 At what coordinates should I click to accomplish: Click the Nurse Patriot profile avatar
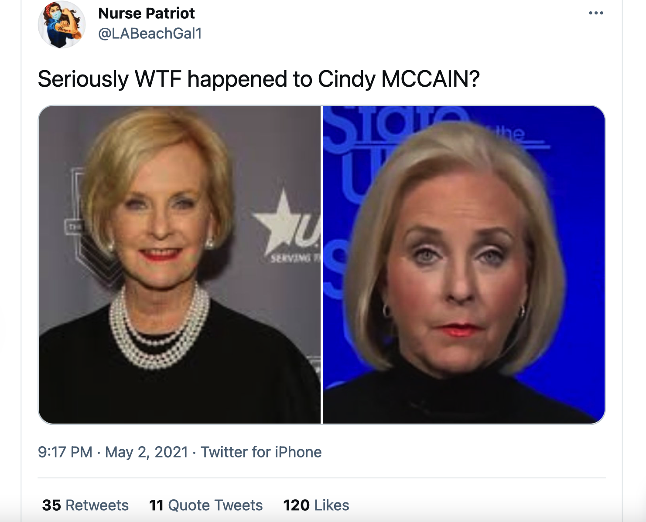point(61,24)
